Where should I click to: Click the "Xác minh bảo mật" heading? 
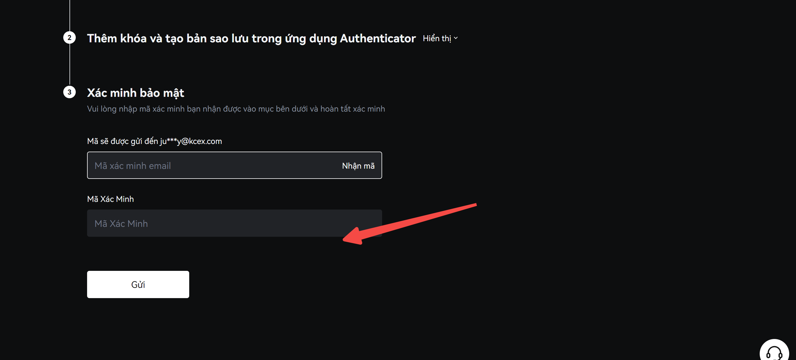pyautogui.click(x=136, y=93)
